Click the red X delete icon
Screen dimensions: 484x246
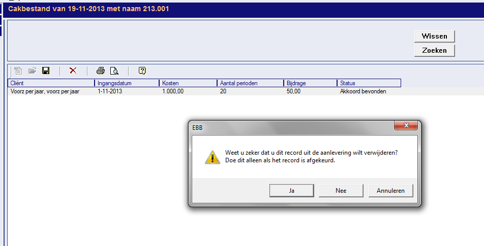point(73,71)
